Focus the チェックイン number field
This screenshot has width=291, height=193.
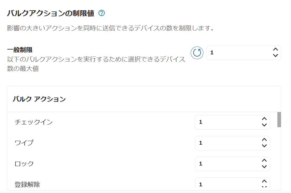tap(232, 122)
